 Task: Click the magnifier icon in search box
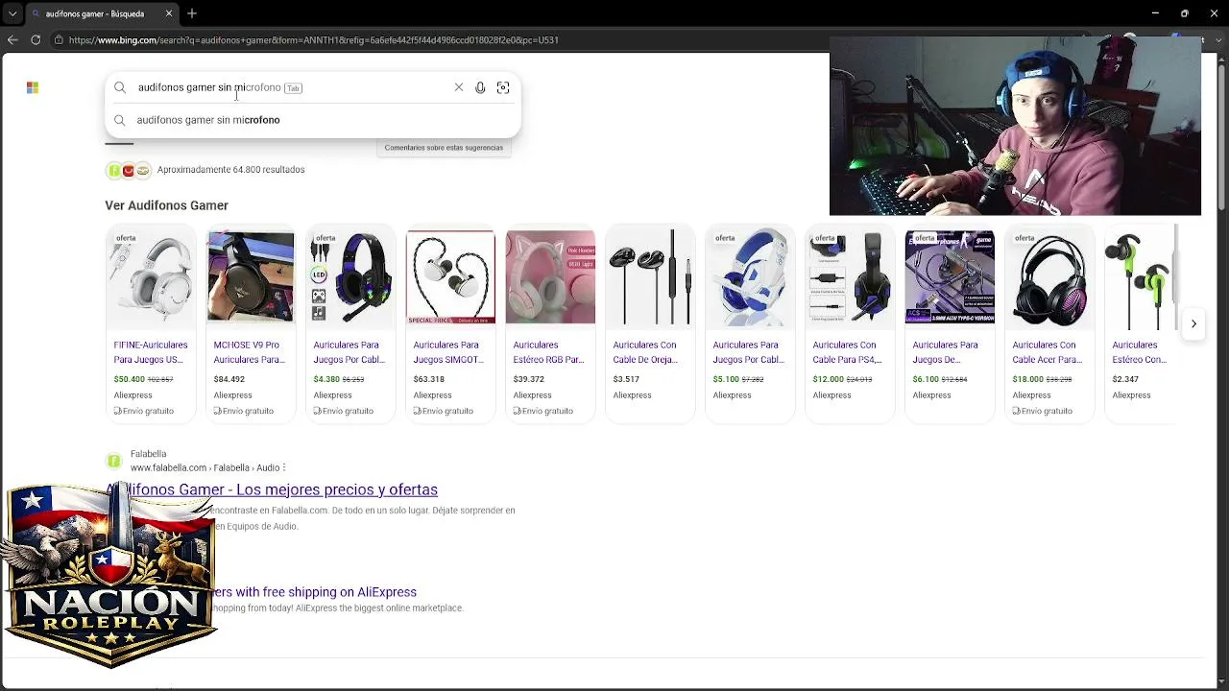click(x=120, y=87)
